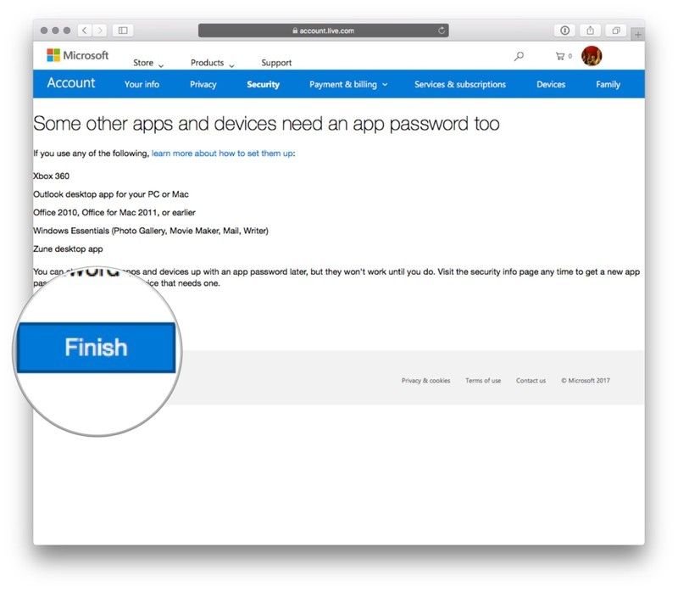
Task: Click the Safari share icon
Action: (591, 31)
